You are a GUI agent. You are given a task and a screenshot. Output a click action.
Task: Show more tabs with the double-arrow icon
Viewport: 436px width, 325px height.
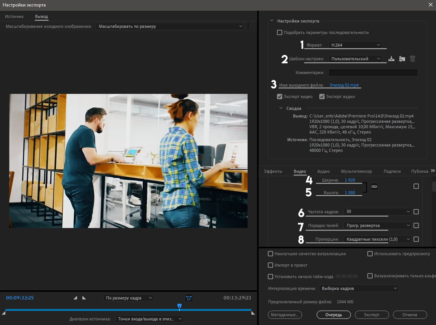pyautogui.click(x=433, y=171)
